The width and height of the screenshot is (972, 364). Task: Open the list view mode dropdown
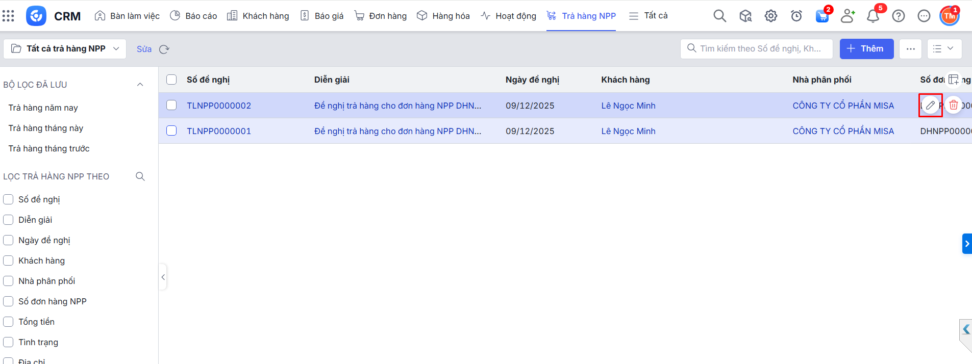pyautogui.click(x=944, y=49)
